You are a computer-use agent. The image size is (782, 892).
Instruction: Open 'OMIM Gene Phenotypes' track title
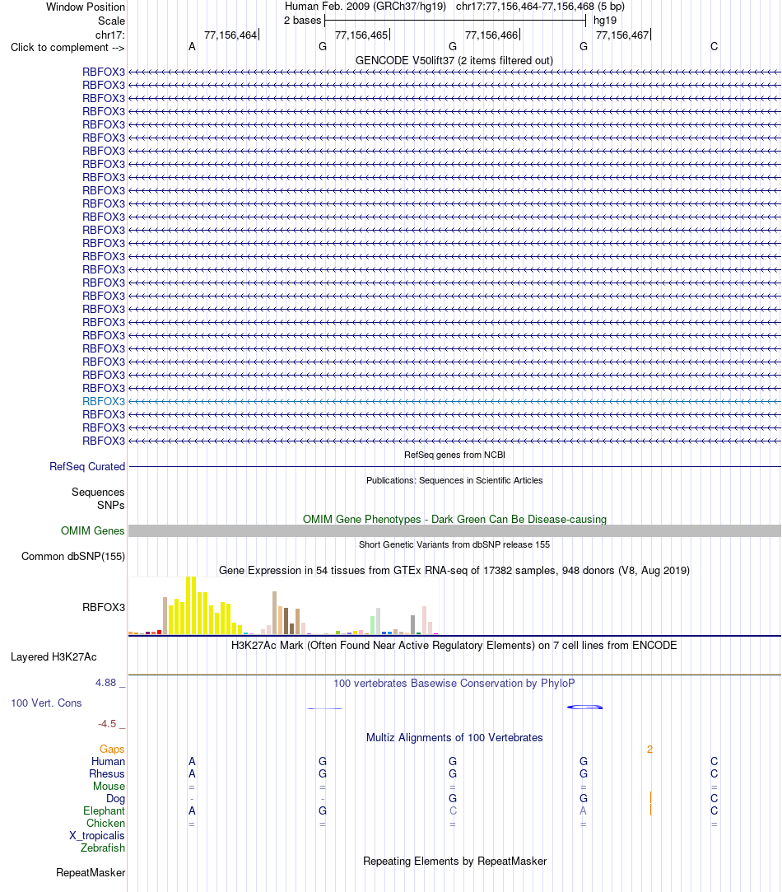coord(454,519)
